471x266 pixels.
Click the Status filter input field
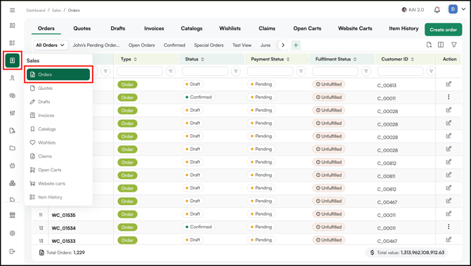point(205,71)
